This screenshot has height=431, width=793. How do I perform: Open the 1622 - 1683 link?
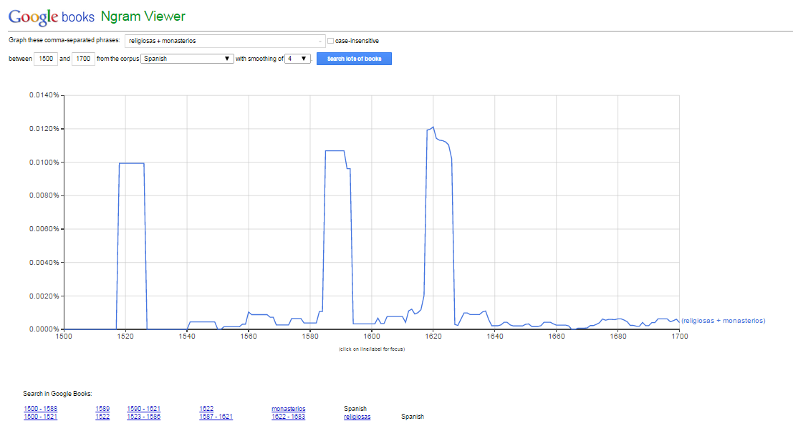288,416
